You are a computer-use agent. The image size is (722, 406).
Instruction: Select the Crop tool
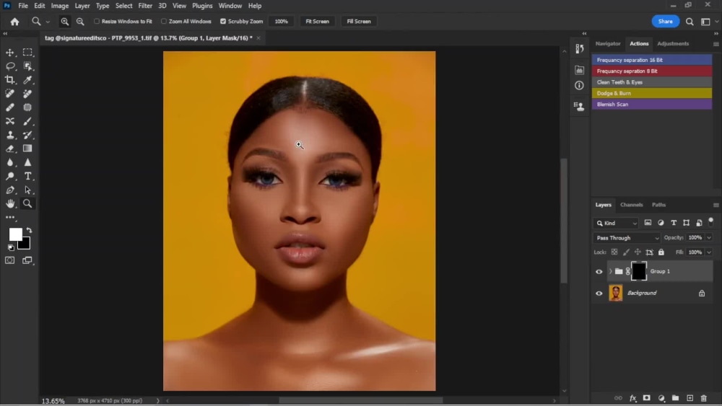[x=9, y=80]
